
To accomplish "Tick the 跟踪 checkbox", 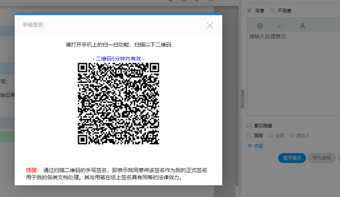I will coord(250,135).
